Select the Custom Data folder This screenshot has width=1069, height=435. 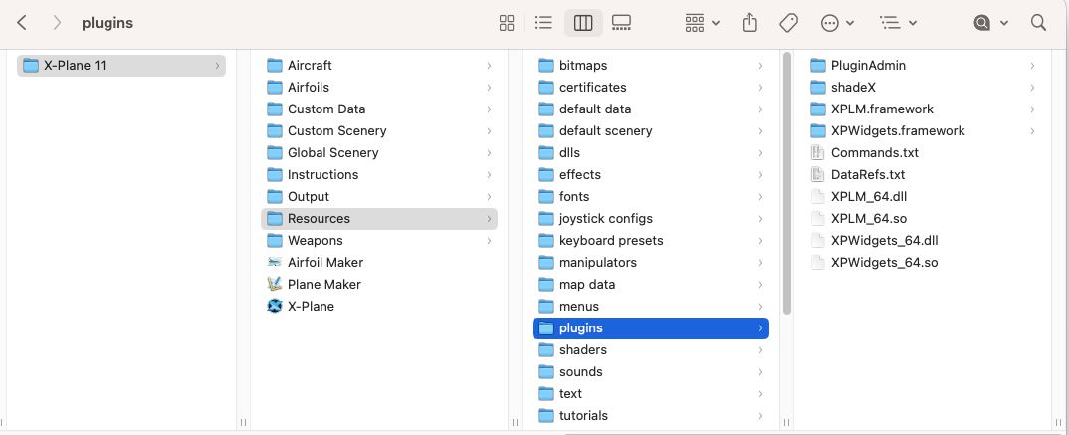380,109
